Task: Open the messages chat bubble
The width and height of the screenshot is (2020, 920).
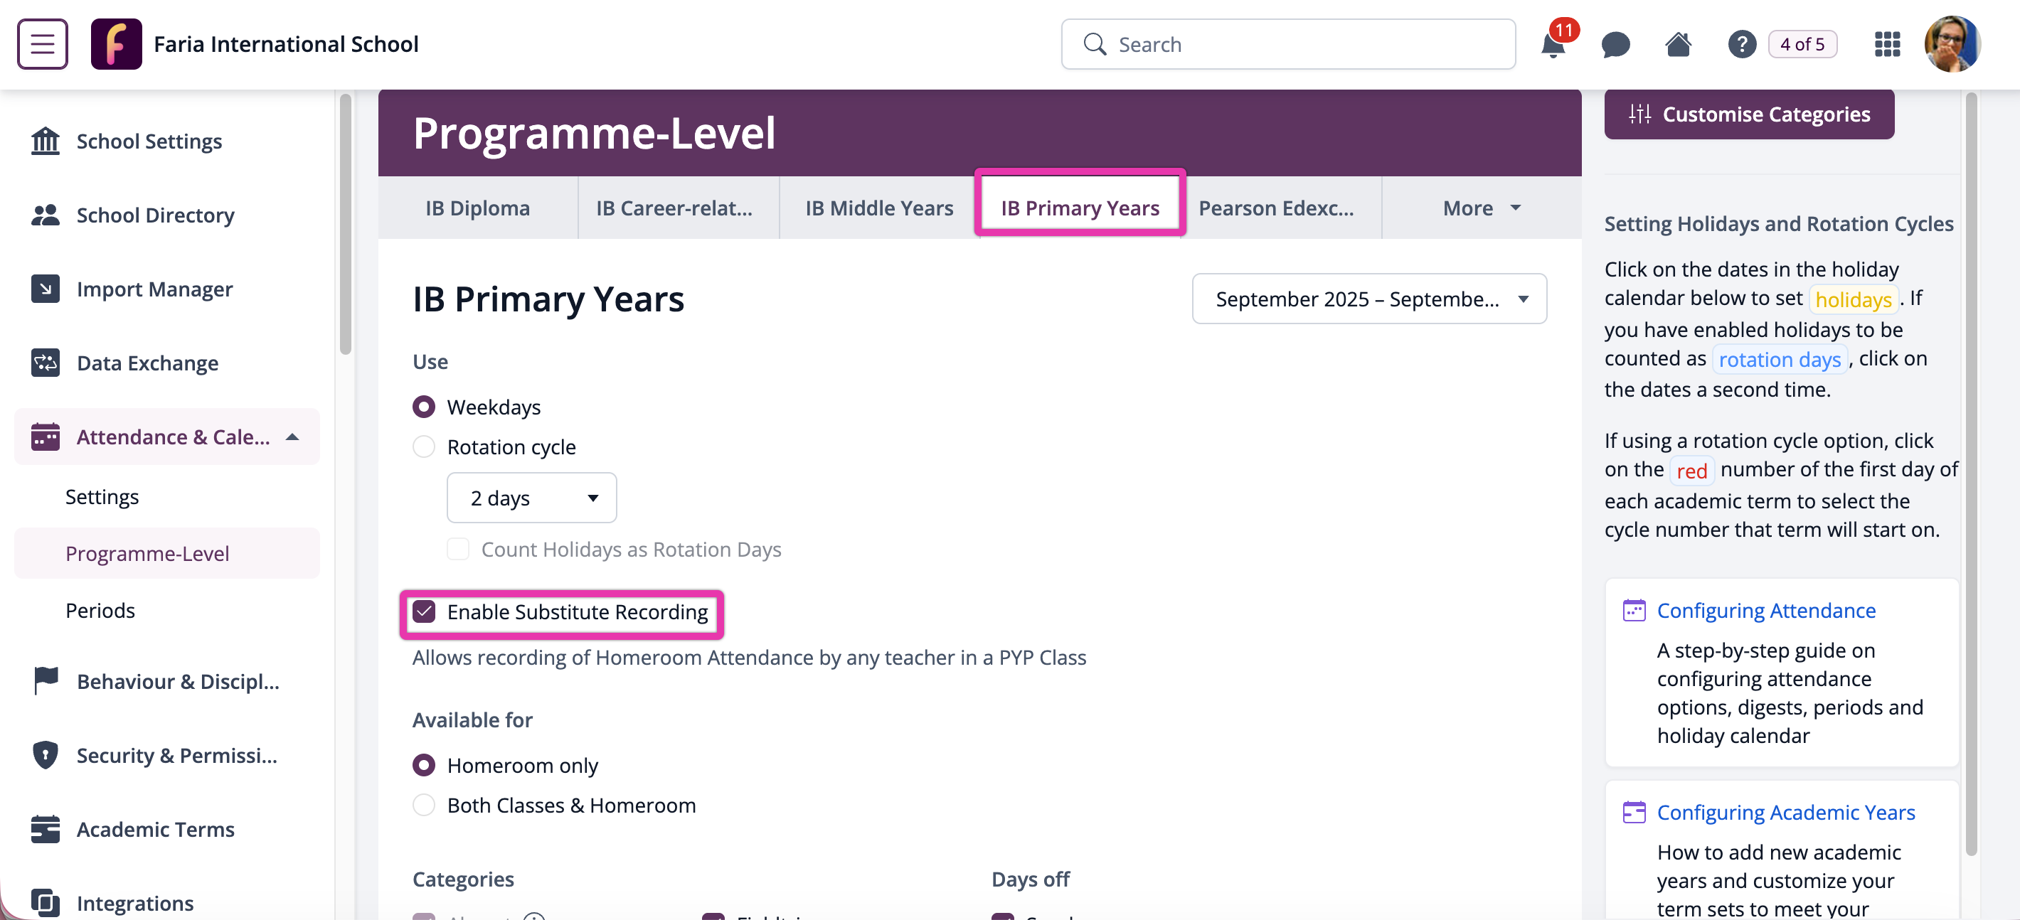Action: pyautogui.click(x=1615, y=45)
